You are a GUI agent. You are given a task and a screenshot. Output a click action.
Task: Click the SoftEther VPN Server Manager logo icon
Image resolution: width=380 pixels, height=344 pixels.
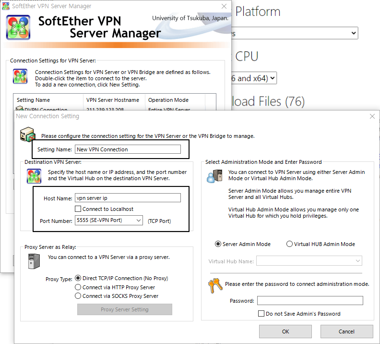(x=18, y=27)
